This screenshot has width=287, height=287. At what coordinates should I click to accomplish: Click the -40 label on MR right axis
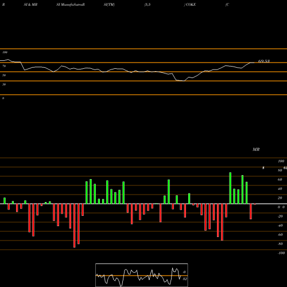click(280, 226)
